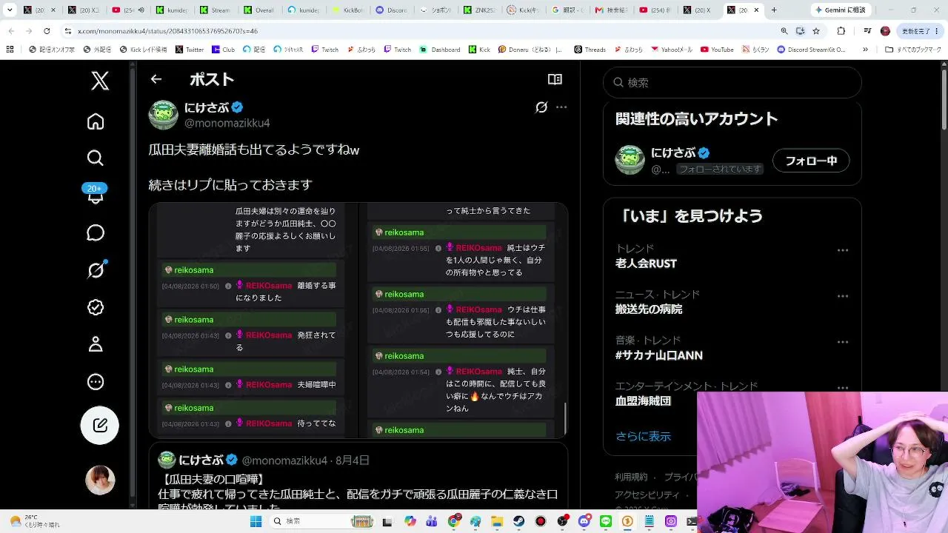
Task: Click the compose post feather button
Action: pos(100,426)
